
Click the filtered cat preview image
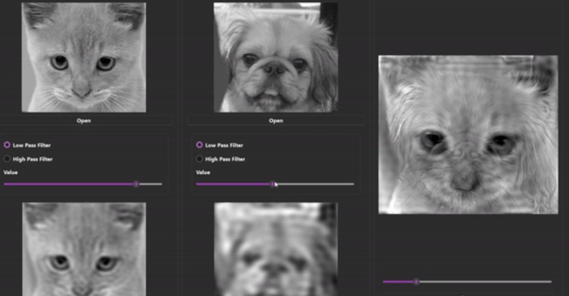point(84,249)
